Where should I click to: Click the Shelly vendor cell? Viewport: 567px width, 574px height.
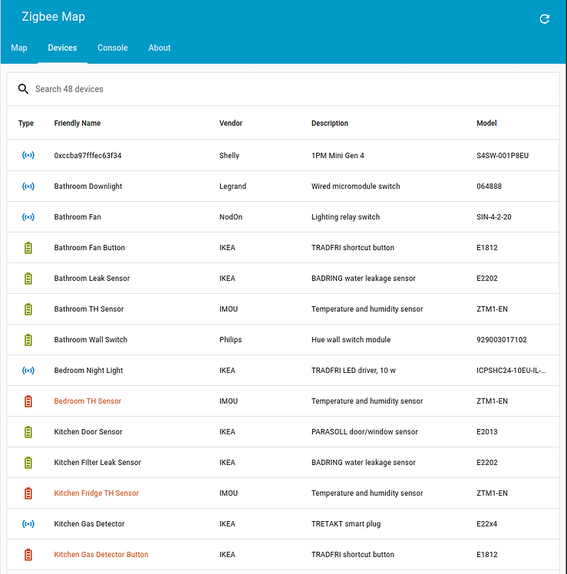pyautogui.click(x=229, y=155)
